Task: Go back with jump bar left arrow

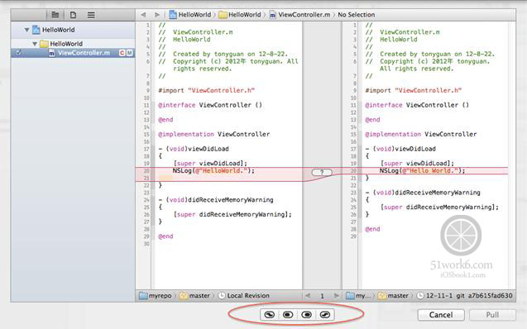Action: 143,15
